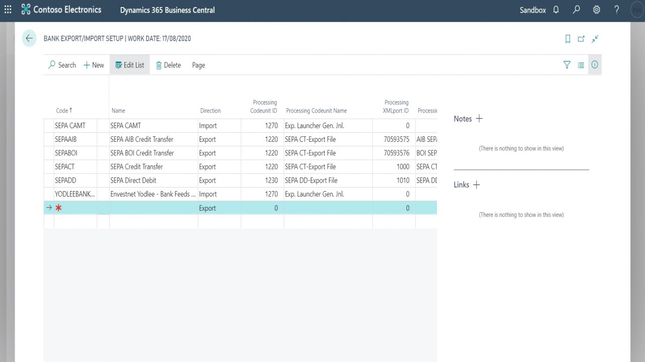Open the help question mark
Image resolution: width=645 pixels, height=362 pixels.
[x=617, y=10]
